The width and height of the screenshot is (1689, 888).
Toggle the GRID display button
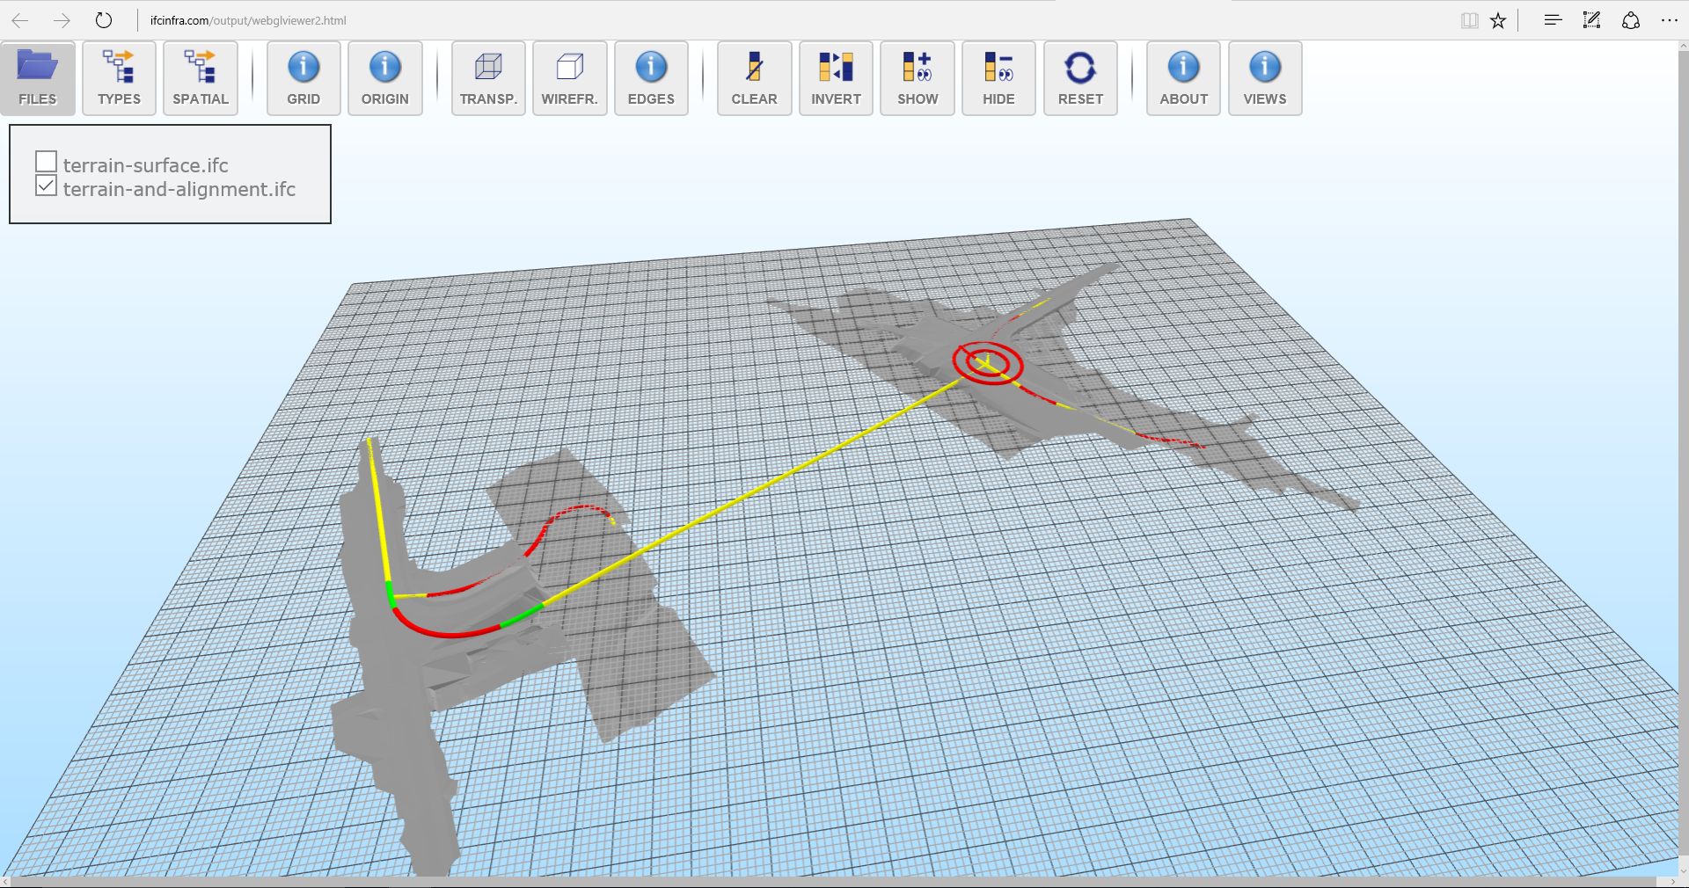pos(303,78)
